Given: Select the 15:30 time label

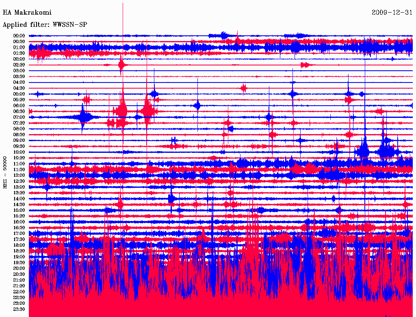Looking at the screenshot, I should click(19, 216).
